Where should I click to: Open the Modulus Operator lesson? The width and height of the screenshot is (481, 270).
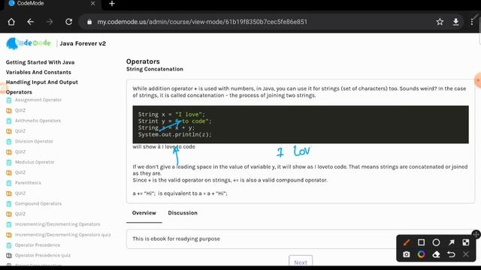[x=35, y=162]
